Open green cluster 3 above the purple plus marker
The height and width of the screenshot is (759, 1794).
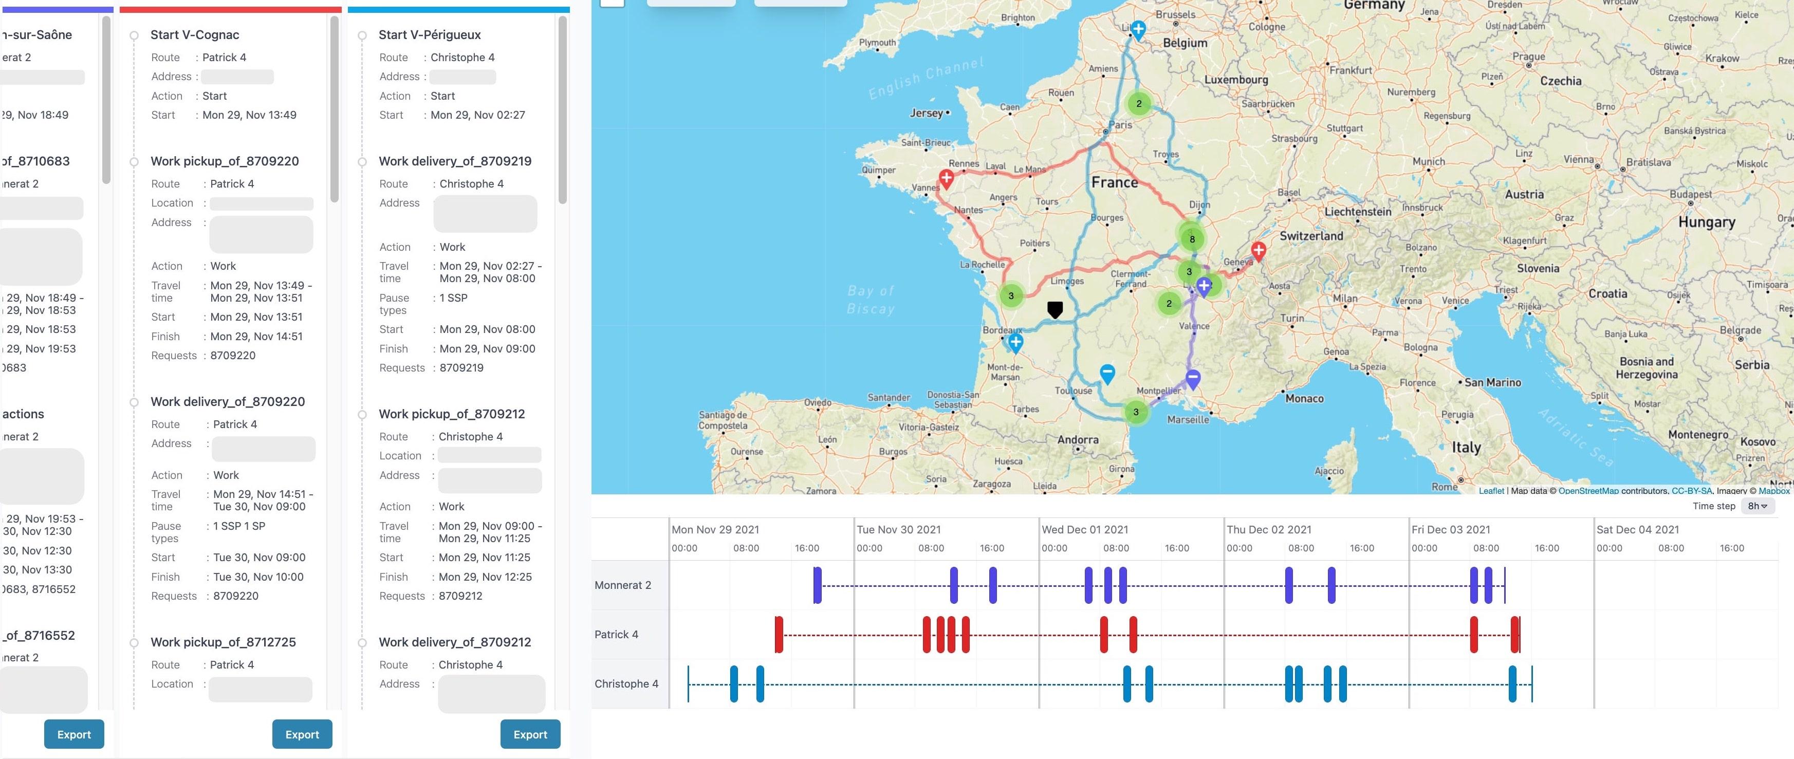pos(1189,271)
